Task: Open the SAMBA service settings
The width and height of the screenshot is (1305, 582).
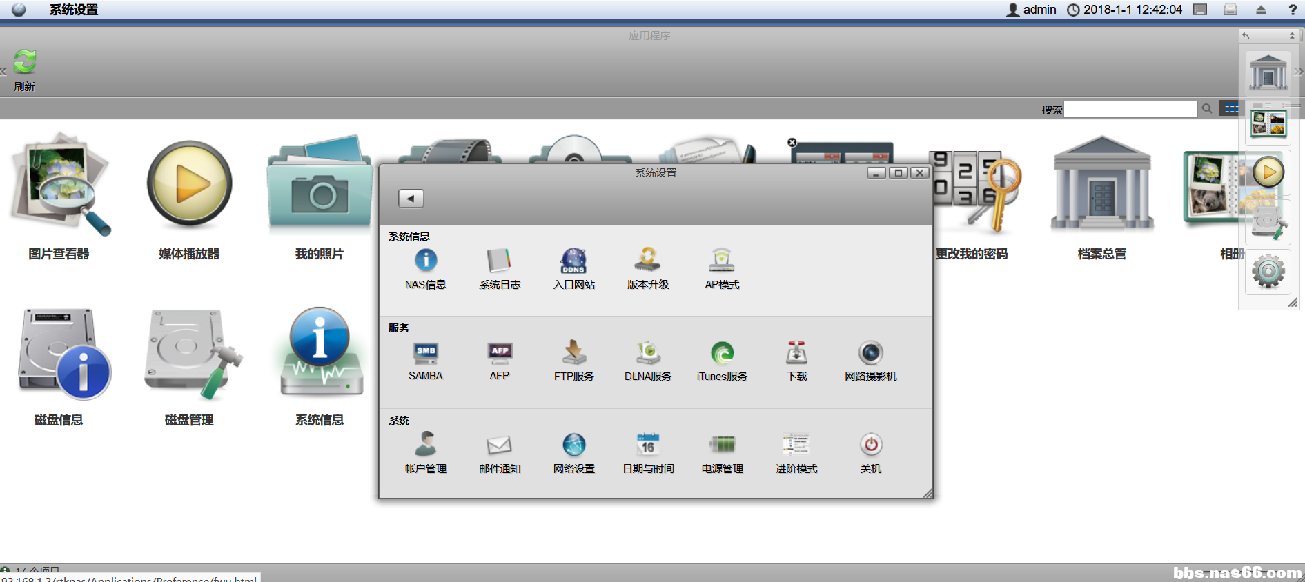Action: click(425, 353)
